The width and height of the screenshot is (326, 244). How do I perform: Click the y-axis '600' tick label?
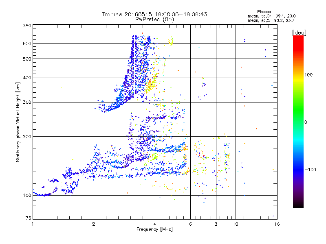[27, 44]
